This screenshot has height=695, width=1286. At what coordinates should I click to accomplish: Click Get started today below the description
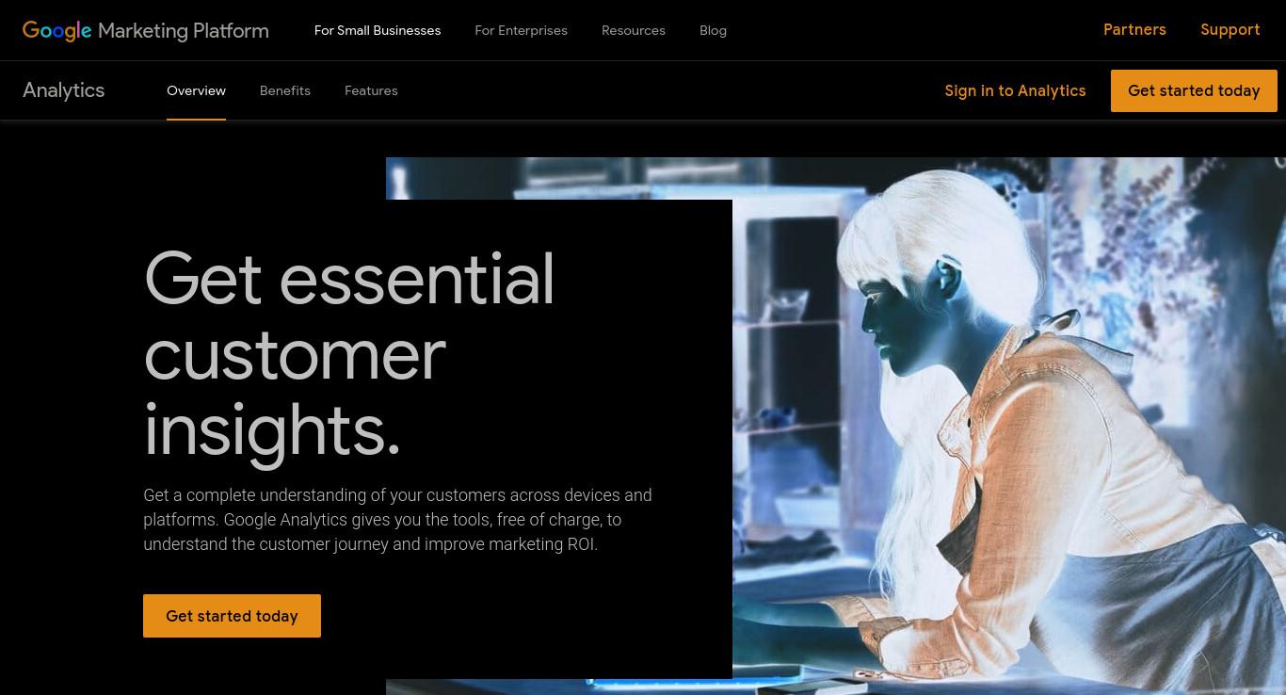pos(232,616)
